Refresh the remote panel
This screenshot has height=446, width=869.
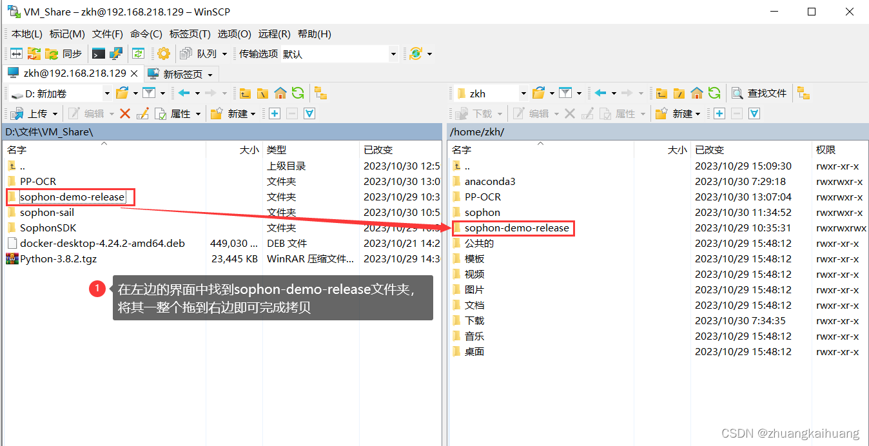714,93
